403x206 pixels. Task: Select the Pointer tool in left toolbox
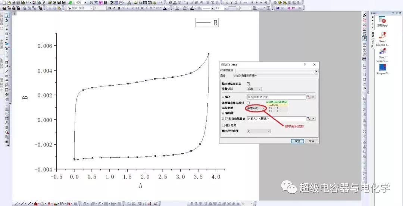click(7, 15)
